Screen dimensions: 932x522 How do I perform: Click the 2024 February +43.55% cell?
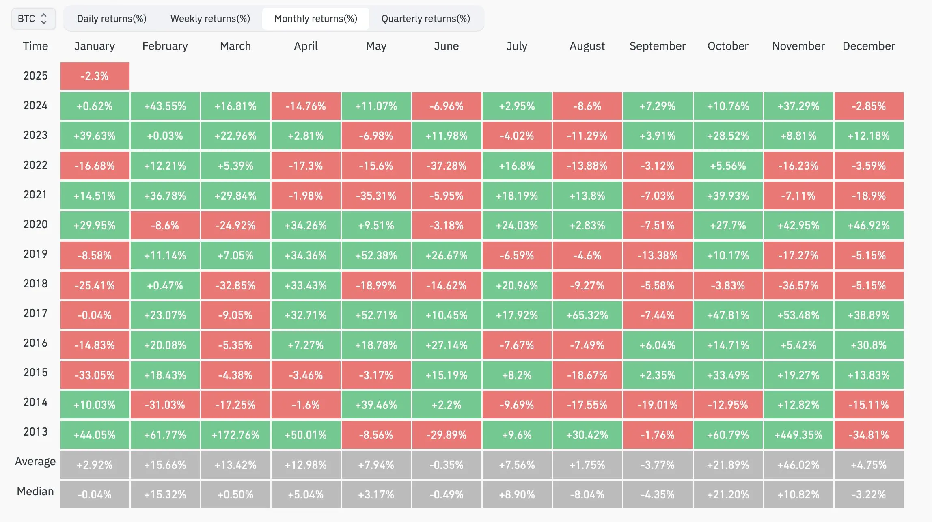tap(165, 106)
